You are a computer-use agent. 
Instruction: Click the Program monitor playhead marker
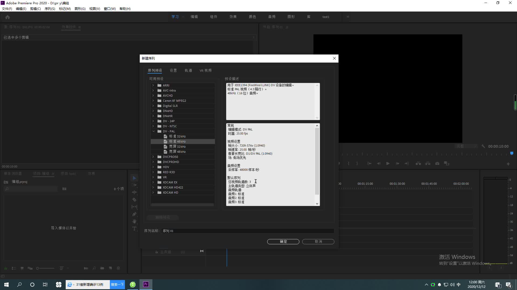(512, 153)
